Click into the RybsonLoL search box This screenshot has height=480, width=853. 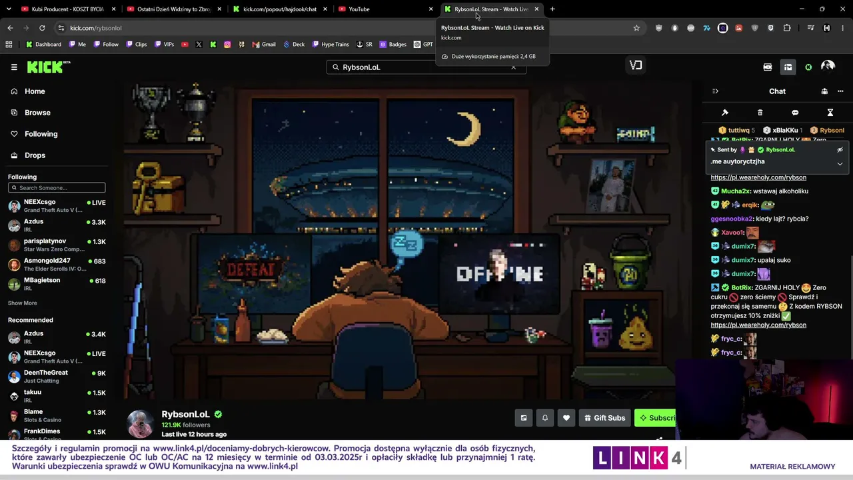pyautogui.click(x=426, y=67)
